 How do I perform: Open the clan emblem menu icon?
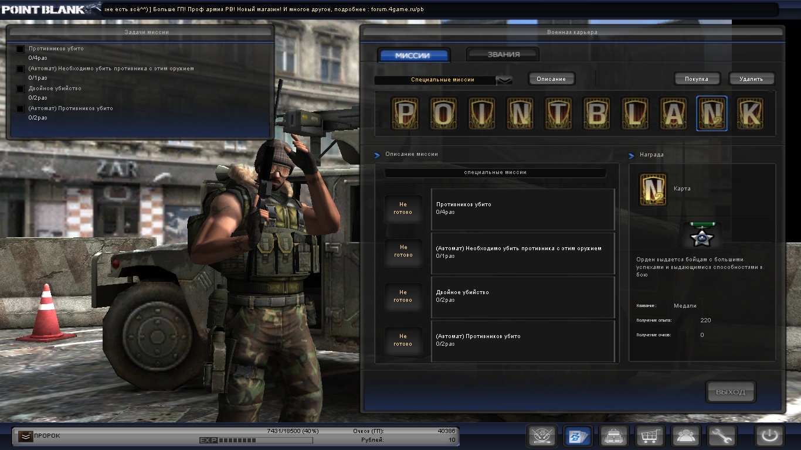coord(542,436)
